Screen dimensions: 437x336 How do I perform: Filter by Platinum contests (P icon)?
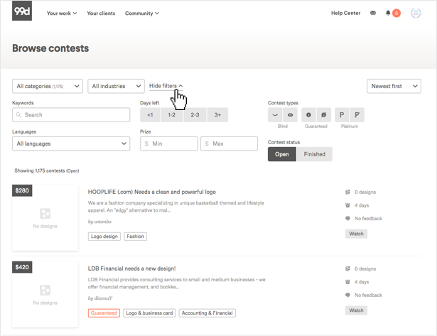click(x=342, y=114)
